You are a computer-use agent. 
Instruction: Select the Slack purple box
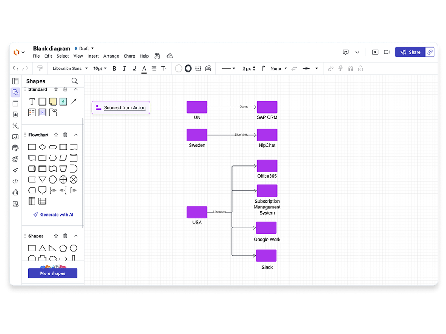(266, 256)
